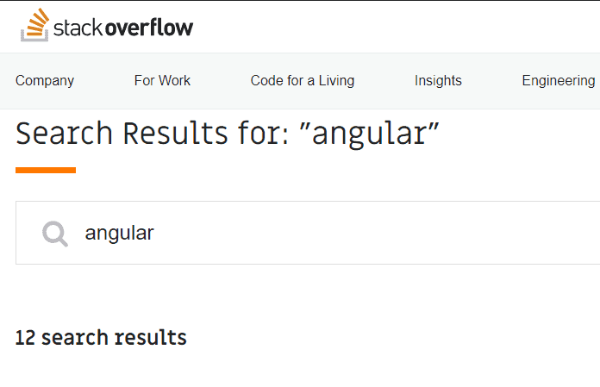Screen dimensions: 600x387
Task: Open the Company menu item
Action: pos(45,81)
